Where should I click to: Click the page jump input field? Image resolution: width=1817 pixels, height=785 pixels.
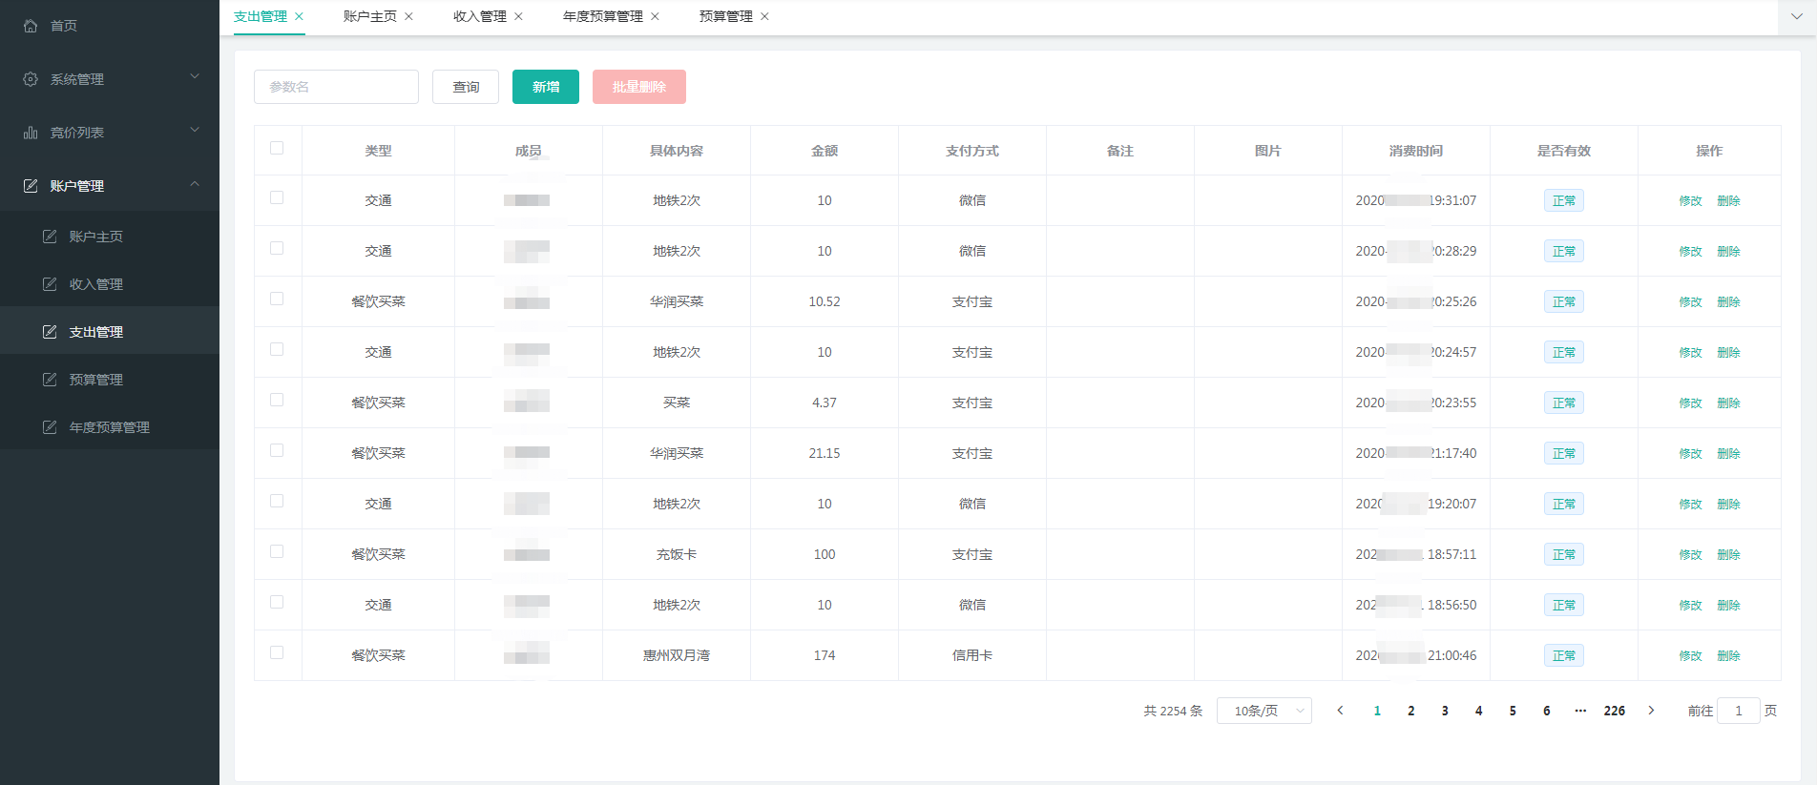coord(1739,711)
